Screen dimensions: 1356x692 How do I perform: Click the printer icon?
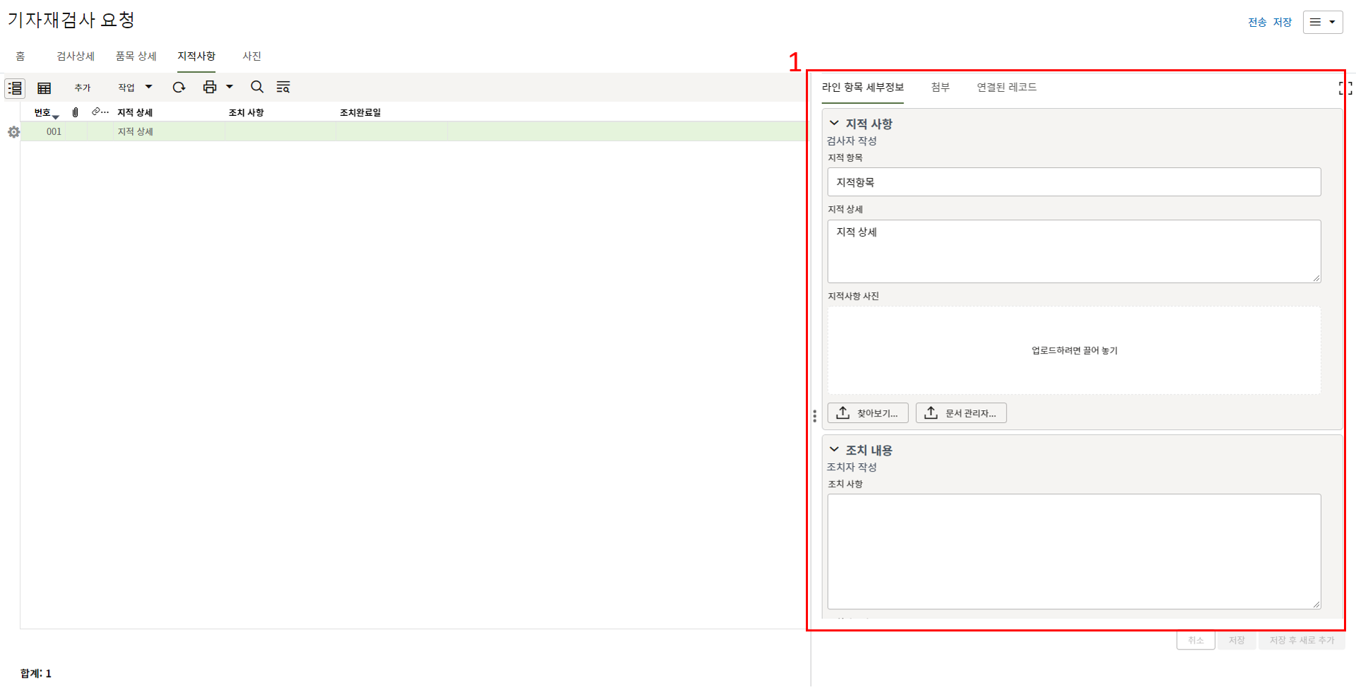[209, 87]
